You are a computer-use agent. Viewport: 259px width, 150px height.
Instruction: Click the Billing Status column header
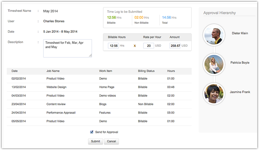pos(146,71)
